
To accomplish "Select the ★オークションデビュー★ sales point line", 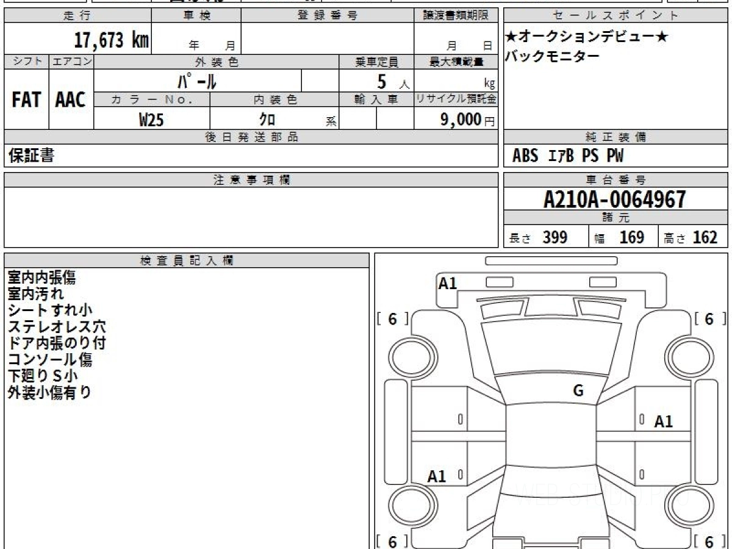I will 587,37.
